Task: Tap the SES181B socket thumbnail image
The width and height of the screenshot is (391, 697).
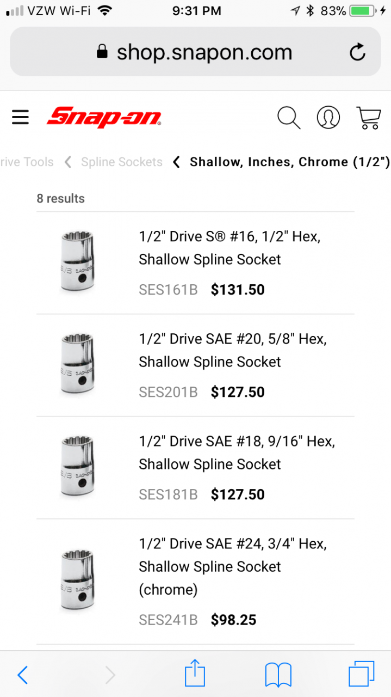Action: pos(77,466)
